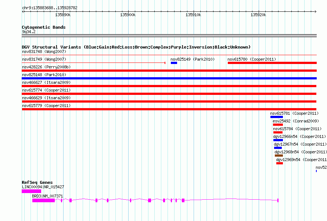Viewport: 327px width, 221px height.
Task: Click the nsv466629 (Itsara2009) label
Action: 46,98
